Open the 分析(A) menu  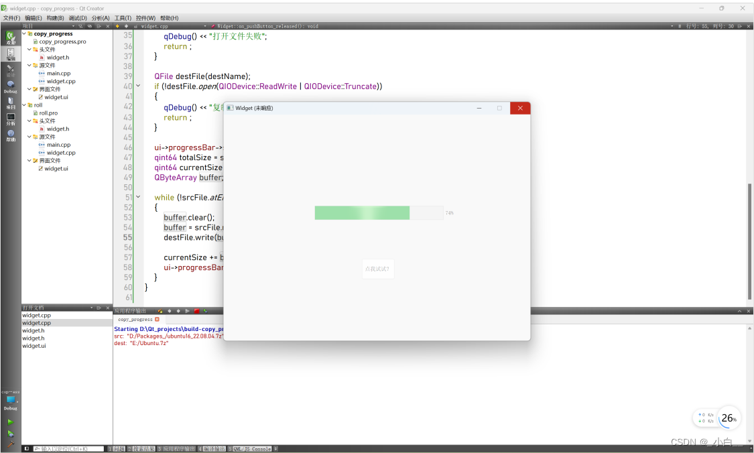coord(101,18)
